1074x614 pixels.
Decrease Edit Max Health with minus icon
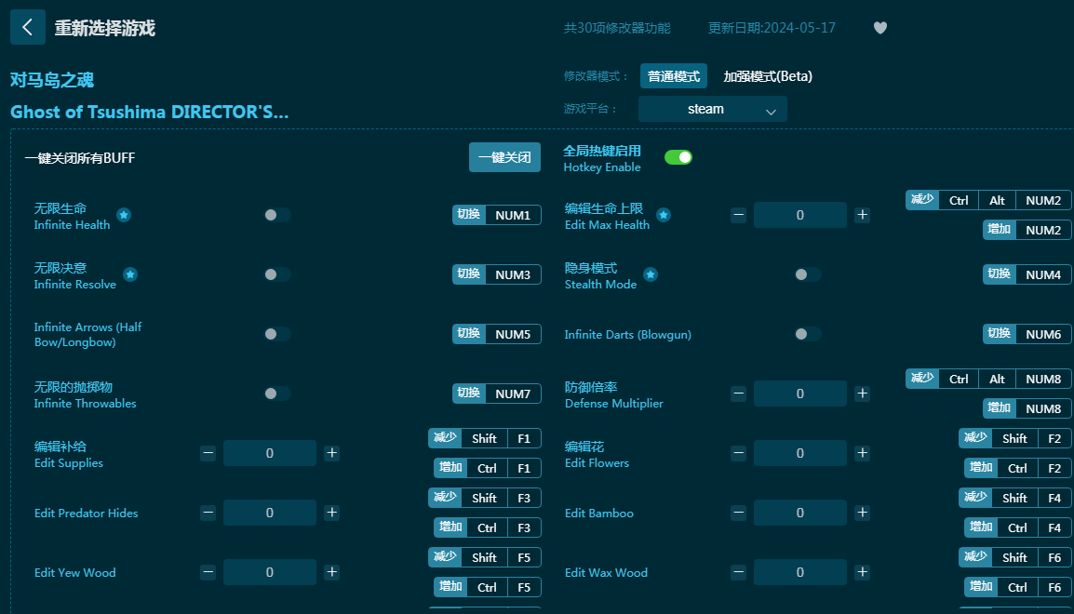(x=738, y=215)
